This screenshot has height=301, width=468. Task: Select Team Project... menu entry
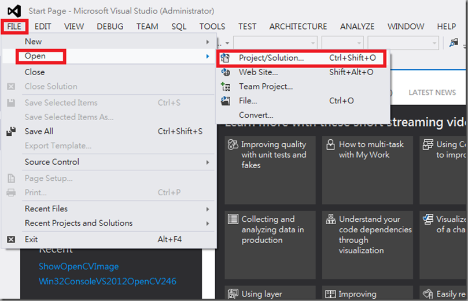[303, 87]
